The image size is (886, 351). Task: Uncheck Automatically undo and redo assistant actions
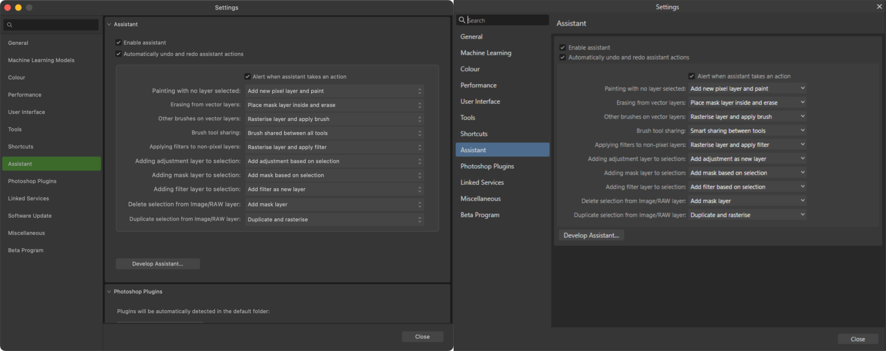click(118, 53)
